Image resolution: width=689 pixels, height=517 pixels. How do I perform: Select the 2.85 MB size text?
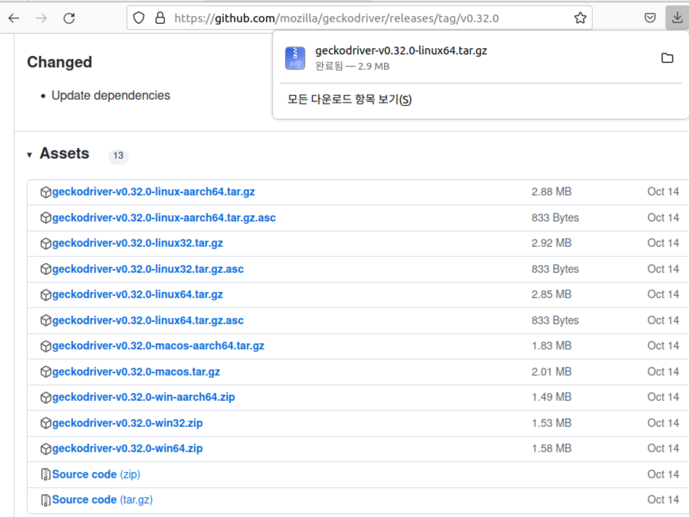(x=552, y=294)
